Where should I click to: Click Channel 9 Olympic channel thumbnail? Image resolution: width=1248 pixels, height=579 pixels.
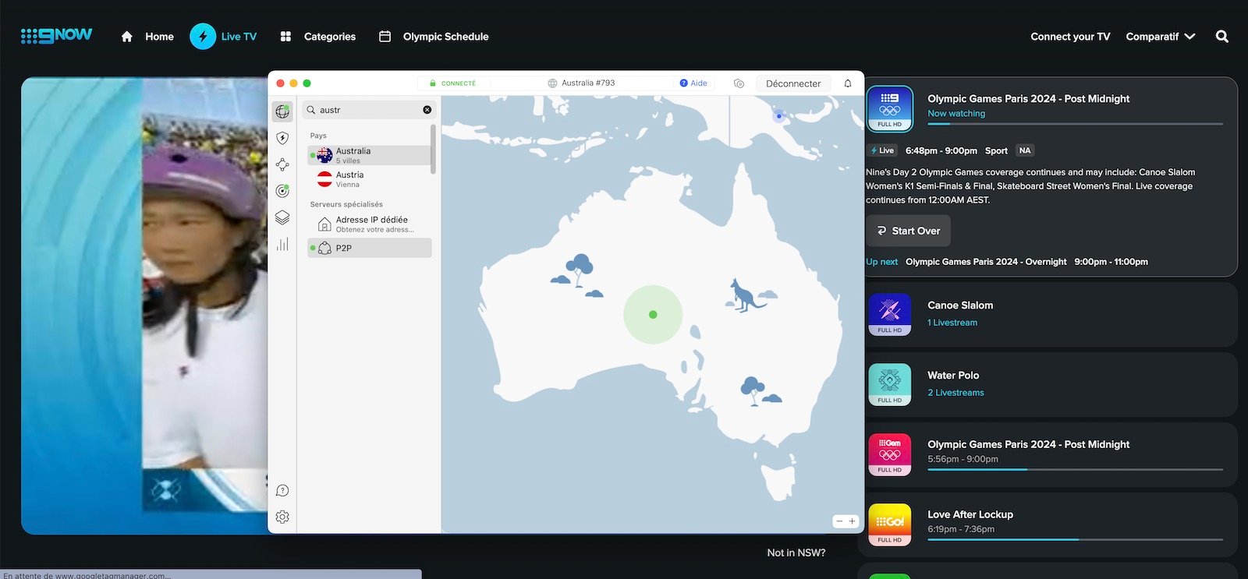tap(890, 109)
